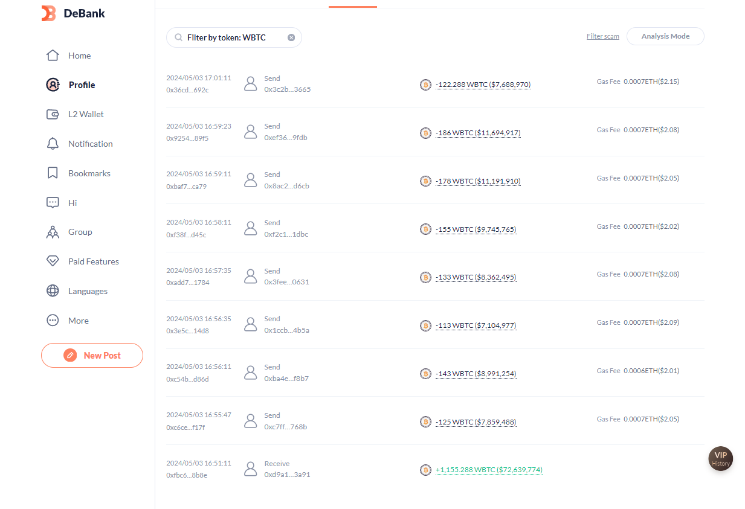Open sender address 0xd9a1...3a91
The image size is (745, 509).
(x=287, y=475)
